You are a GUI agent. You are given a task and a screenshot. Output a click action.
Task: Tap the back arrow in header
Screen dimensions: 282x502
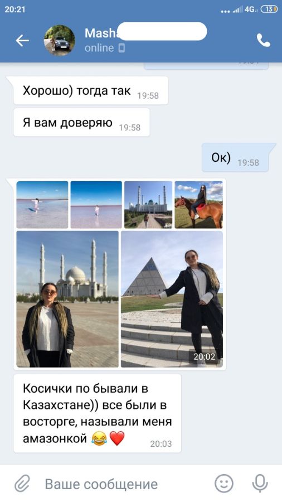(x=22, y=40)
